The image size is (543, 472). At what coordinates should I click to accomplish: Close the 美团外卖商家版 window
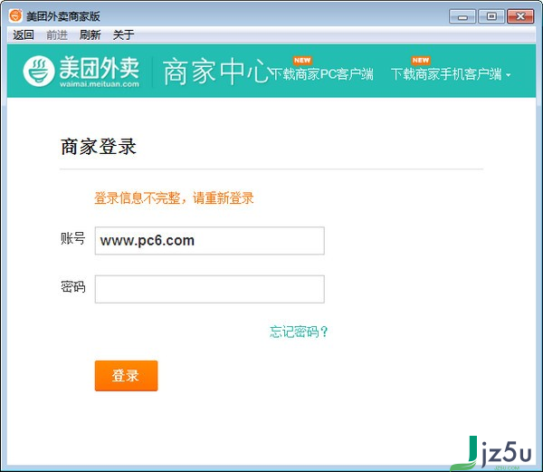(x=520, y=16)
